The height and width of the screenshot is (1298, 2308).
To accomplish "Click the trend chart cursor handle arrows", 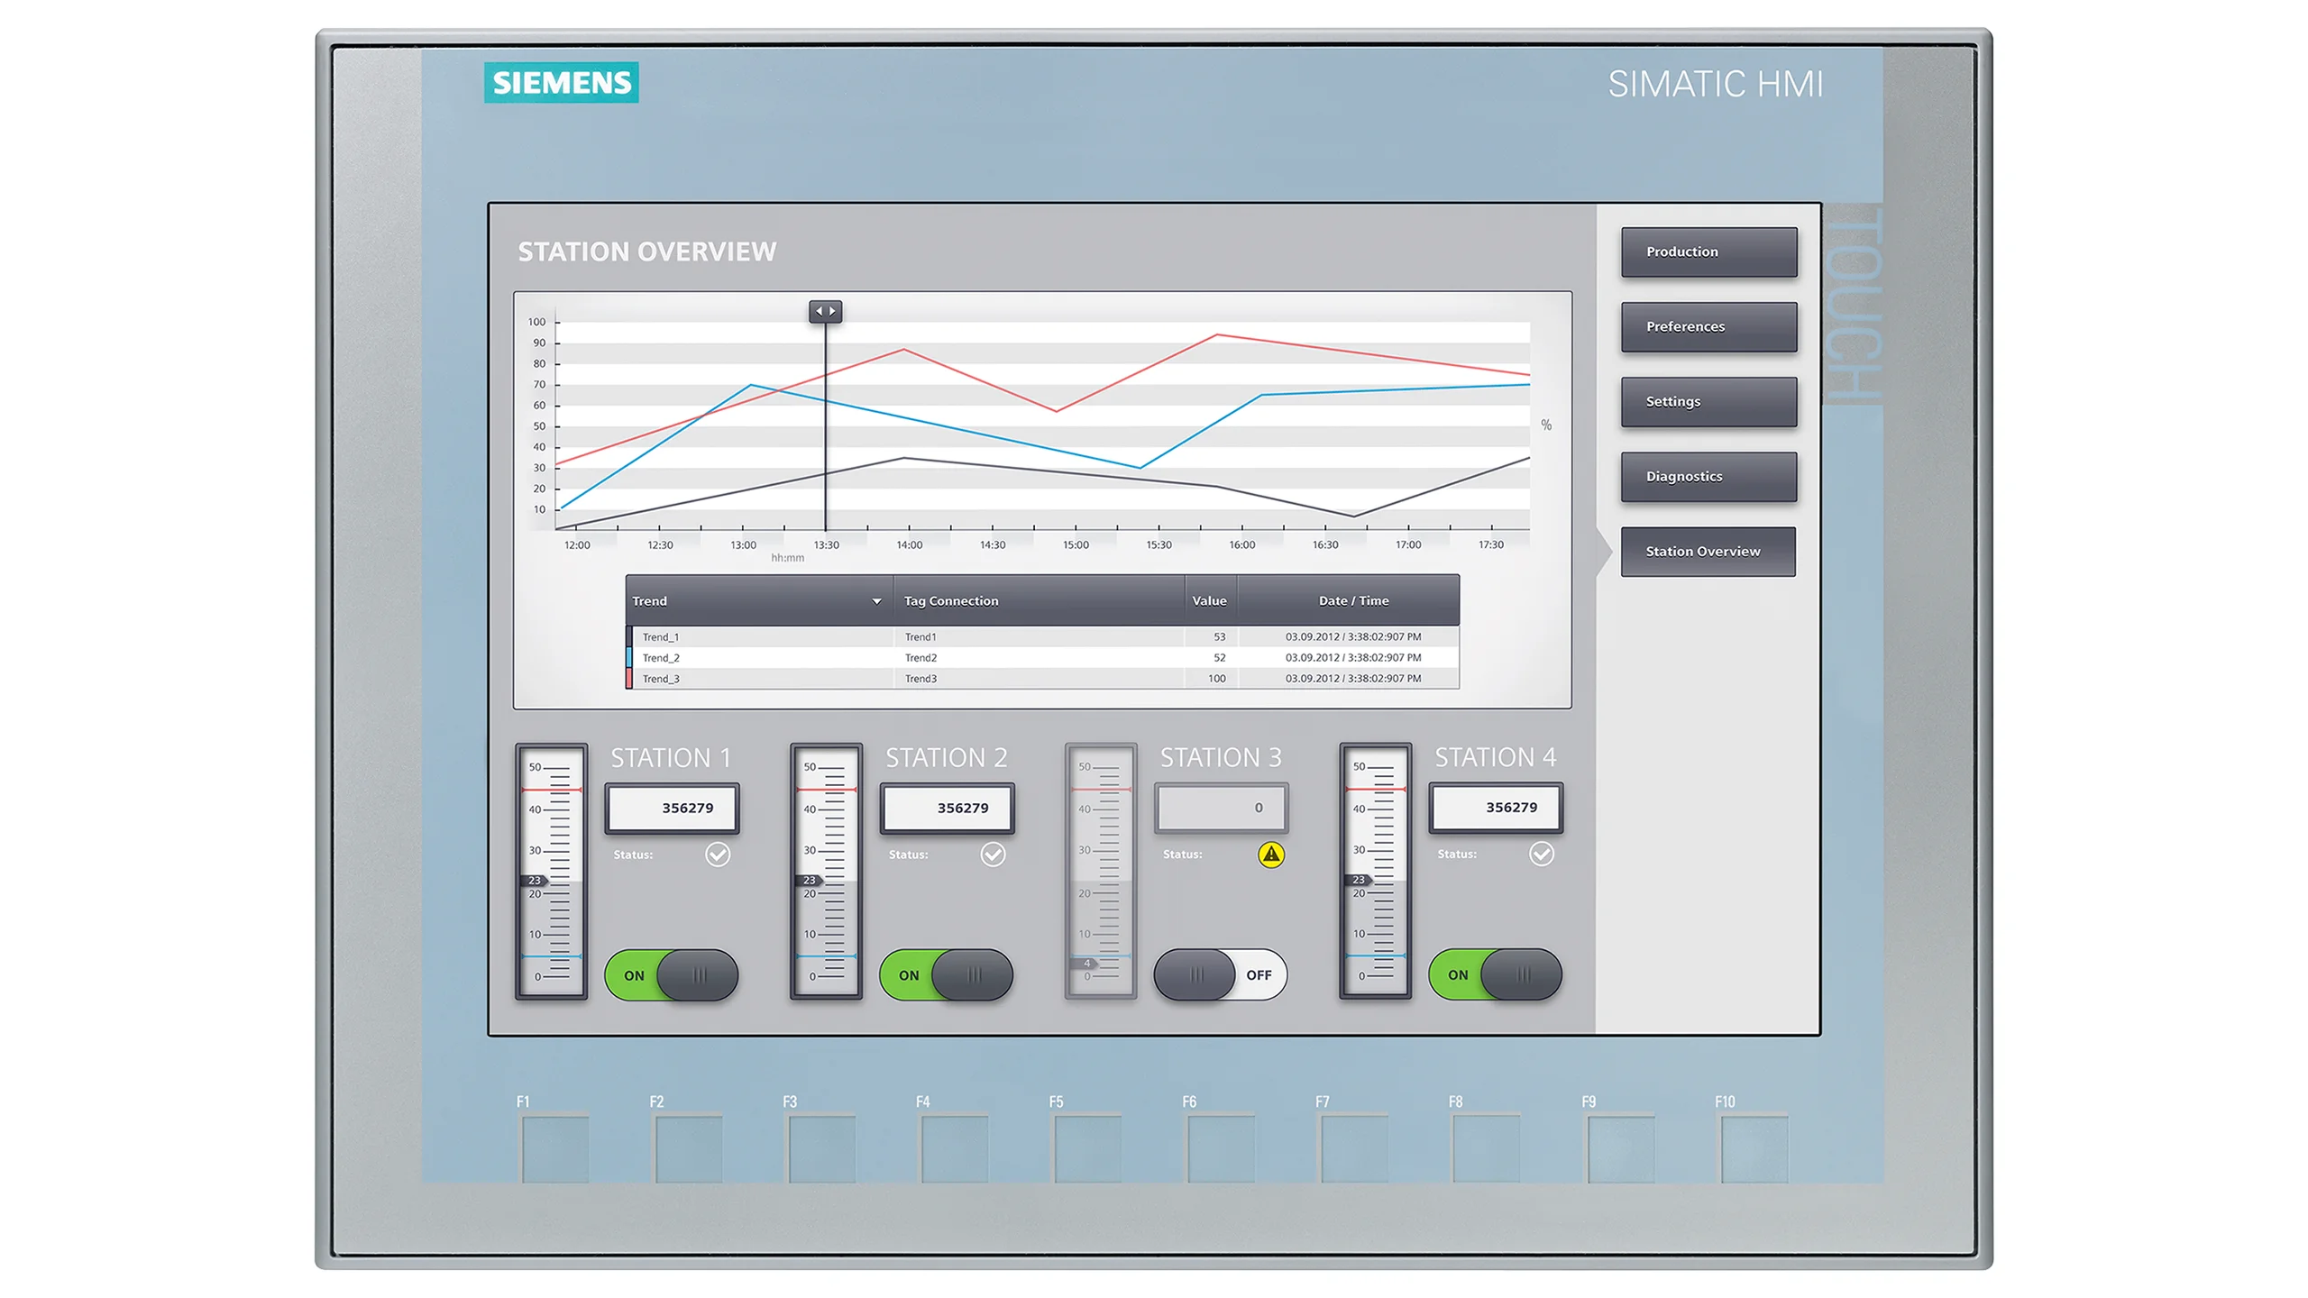I will (825, 310).
